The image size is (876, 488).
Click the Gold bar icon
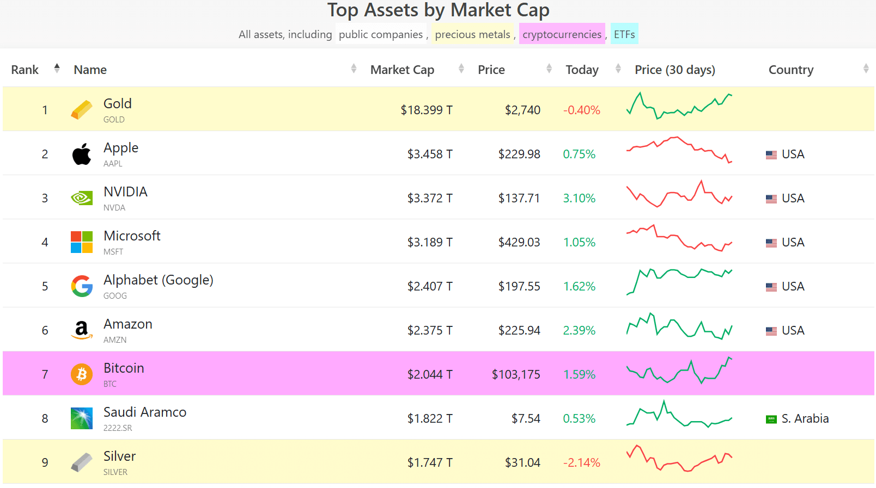pyautogui.click(x=82, y=110)
